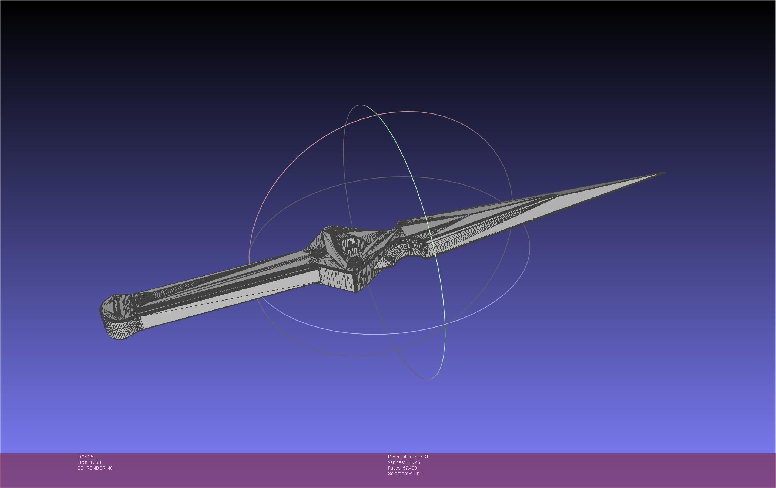The width and height of the screenshot is (776, 488).
Task: Click the FPS: 135.1 readout
Action: [89, 462]
